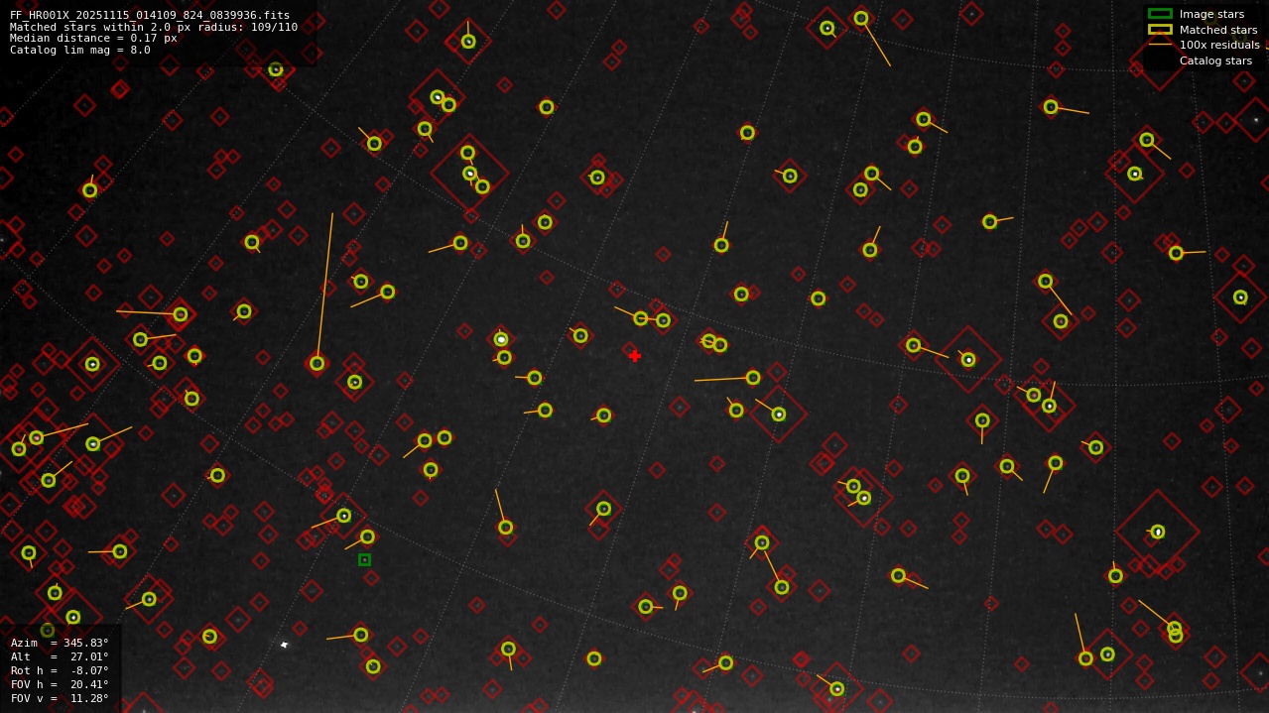Click the 'Image stars' legend label
This screenshot has width=1269, height=713.
click(1211, 14)
